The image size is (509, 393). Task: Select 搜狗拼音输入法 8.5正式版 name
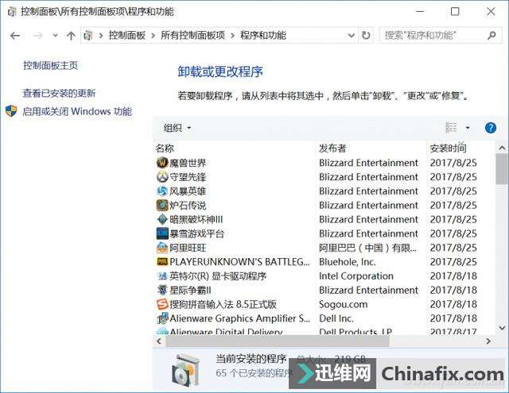coord(223,304)
